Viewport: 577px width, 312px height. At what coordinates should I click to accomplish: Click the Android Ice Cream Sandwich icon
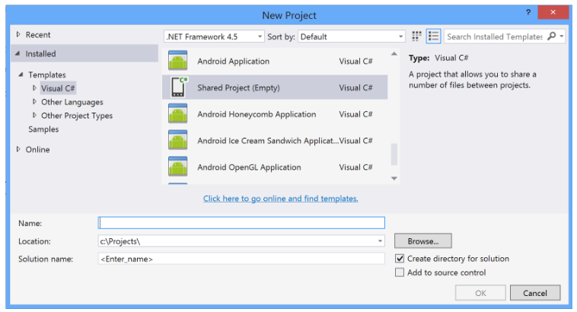point(177,140)
